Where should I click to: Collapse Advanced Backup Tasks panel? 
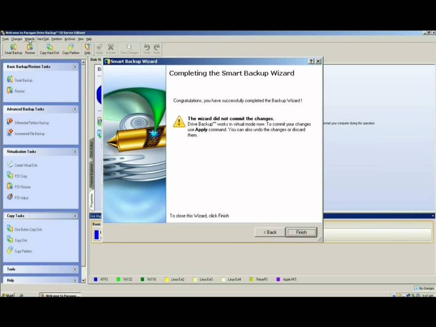tap(75, 109)
